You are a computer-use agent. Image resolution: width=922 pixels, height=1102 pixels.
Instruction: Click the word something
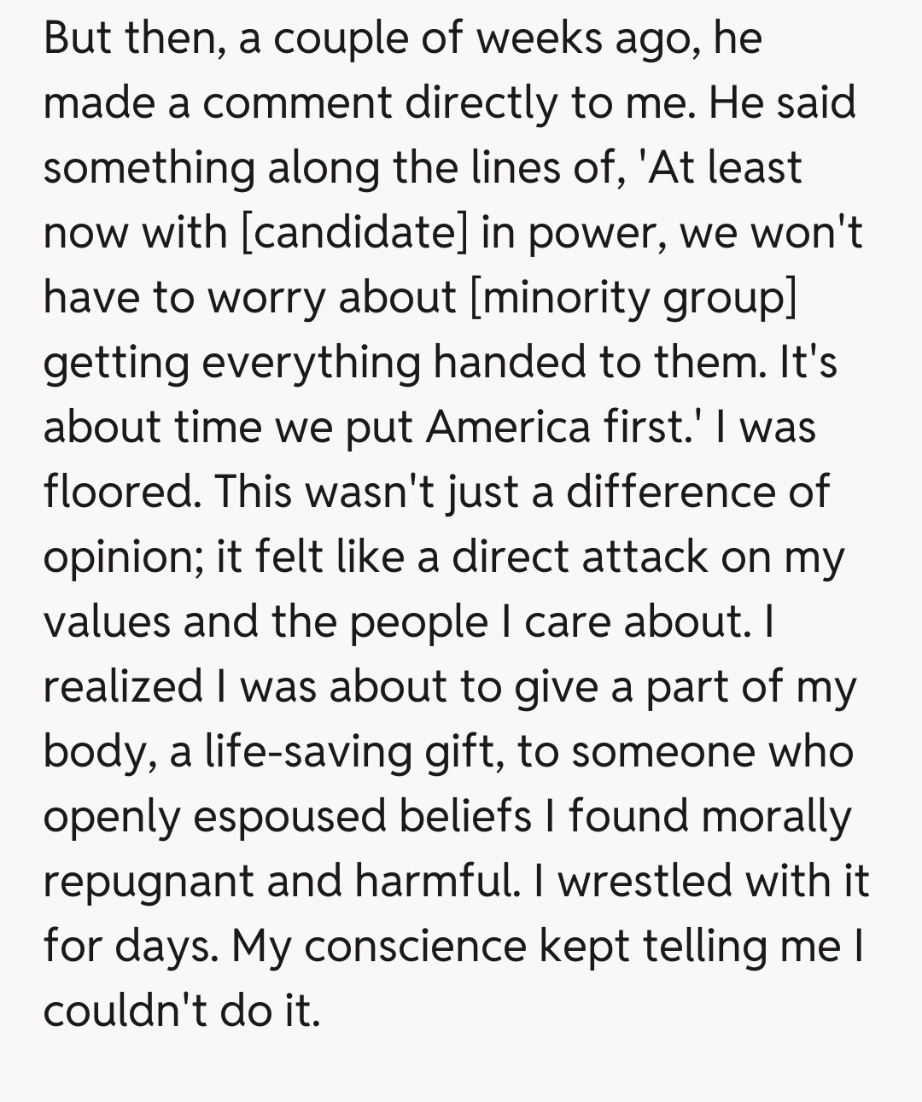pos(148,167)
